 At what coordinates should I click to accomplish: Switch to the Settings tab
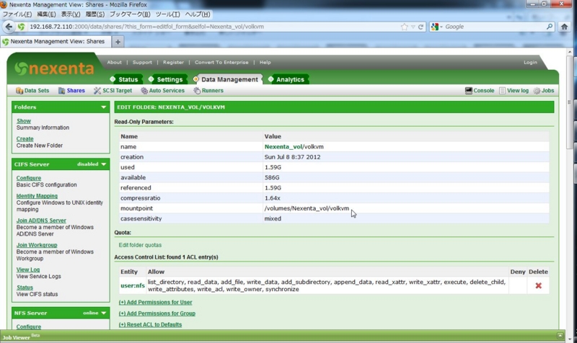166,79
